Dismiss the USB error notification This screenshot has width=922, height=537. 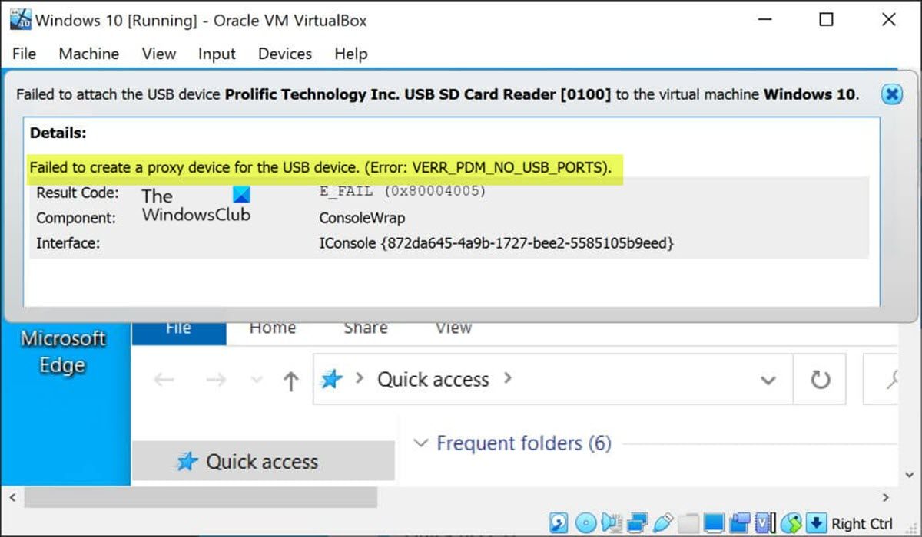coord(891,94)
